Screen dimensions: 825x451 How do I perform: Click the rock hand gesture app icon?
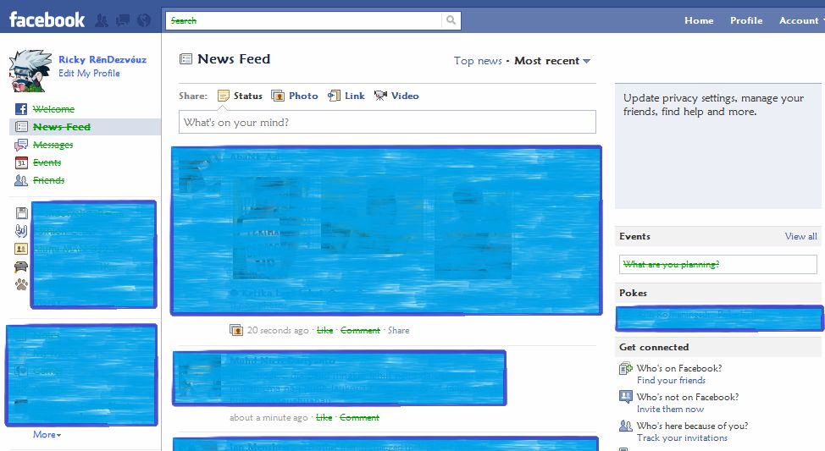tap(21, 230)
